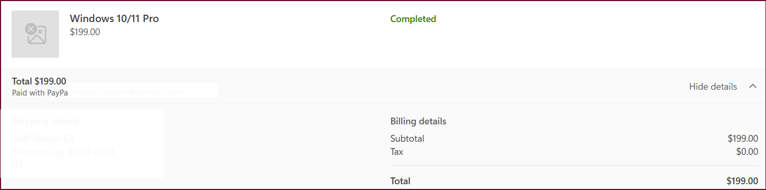Viewport: 766px width, 190px height.
Task: Click the Tax label in billing details
Action: click(x=396, y=152)
